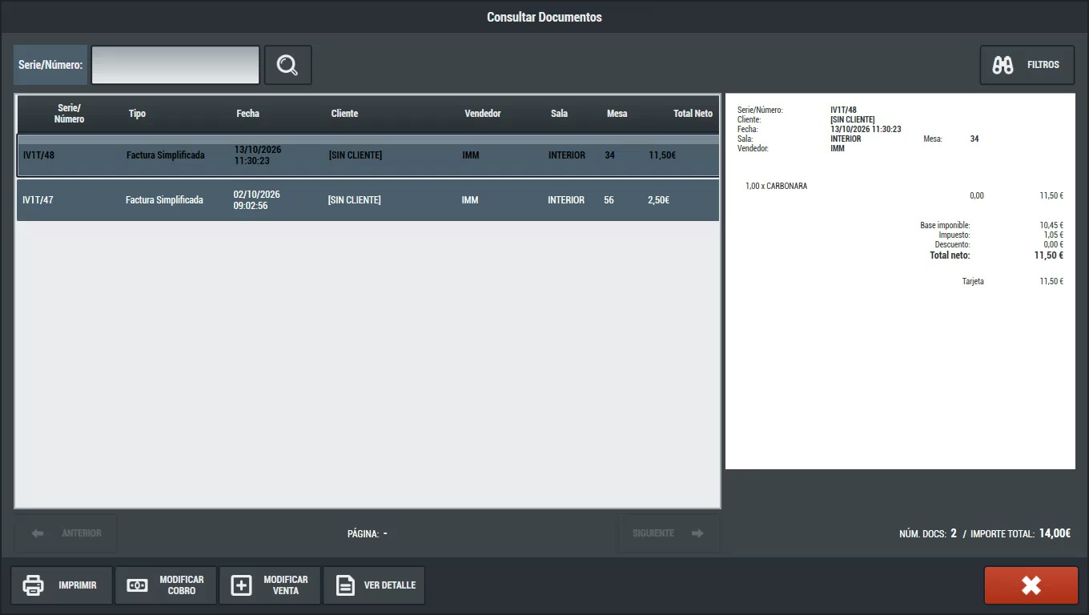Open Ver Detalle document button
Screen dimensions: 1089x615
click(374, 585)
